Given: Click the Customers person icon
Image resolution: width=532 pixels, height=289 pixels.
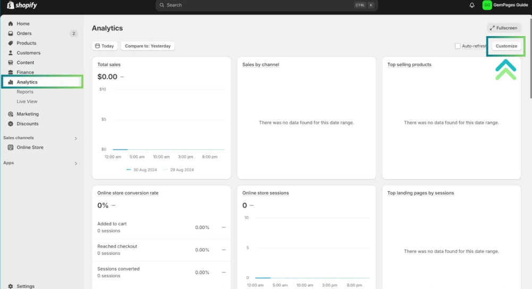Looking at the screenshot, I should (11, 53).
